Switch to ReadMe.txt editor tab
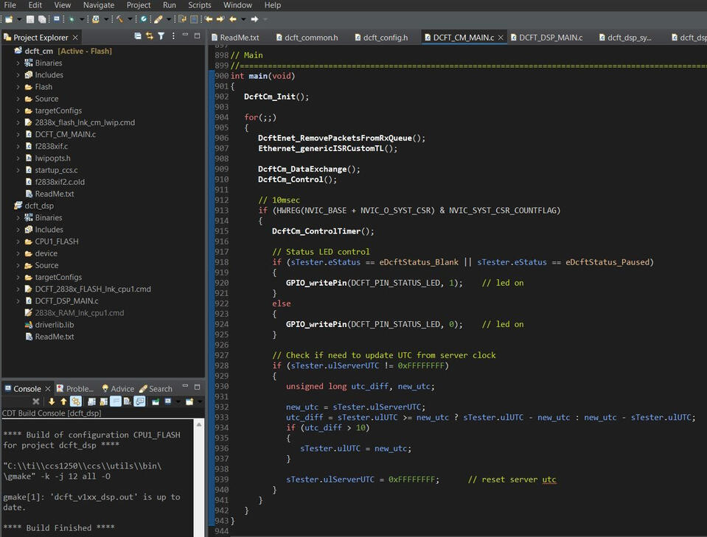Viewport: 707px width, 537px height. pyautogui.click(x=235, y=38)
